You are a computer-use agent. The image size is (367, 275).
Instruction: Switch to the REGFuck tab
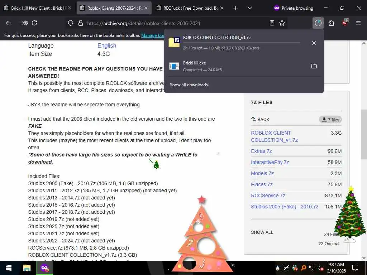(187, 8)
